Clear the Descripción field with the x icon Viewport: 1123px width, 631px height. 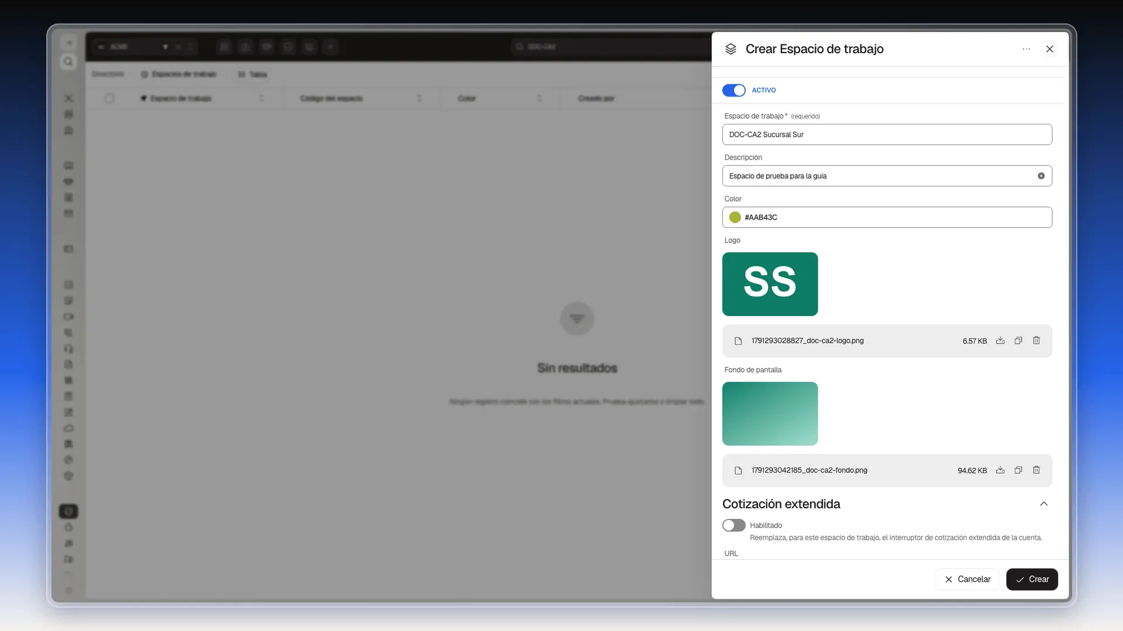click(x=1041, y=176)
